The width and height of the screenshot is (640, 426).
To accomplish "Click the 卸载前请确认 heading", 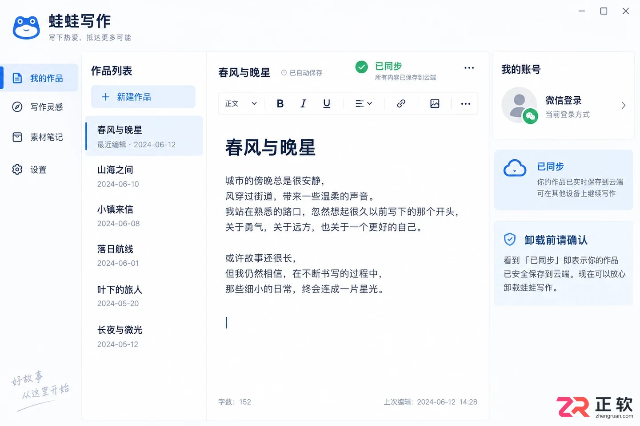I will coord(556,240).
